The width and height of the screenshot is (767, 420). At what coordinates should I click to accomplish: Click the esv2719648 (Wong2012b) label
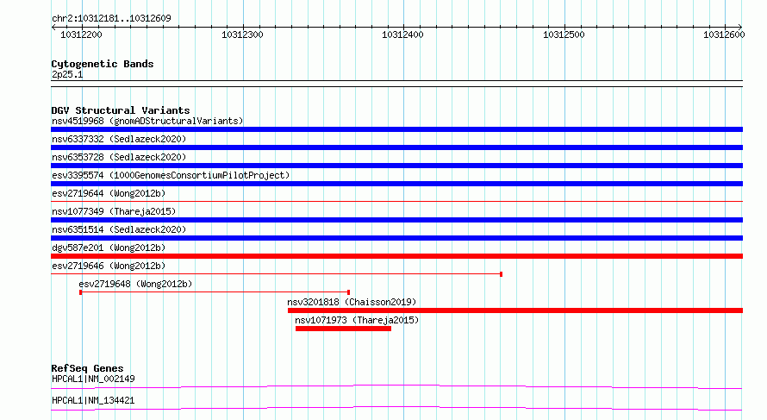coord(135,284)
